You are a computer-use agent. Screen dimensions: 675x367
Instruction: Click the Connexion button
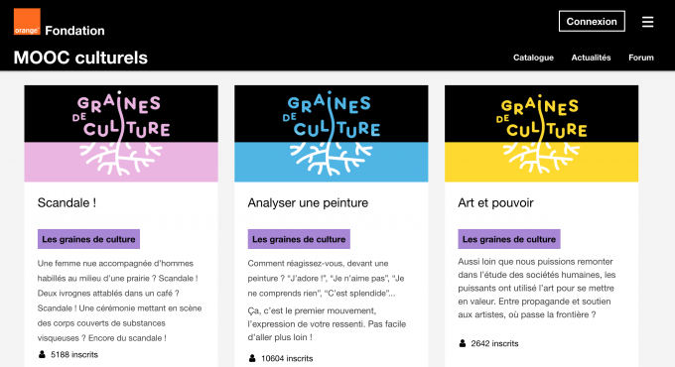tap(592, 21)
